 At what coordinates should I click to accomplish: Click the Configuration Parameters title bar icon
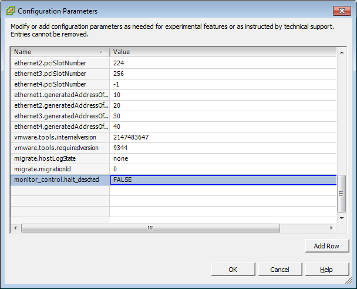(11, 11)
